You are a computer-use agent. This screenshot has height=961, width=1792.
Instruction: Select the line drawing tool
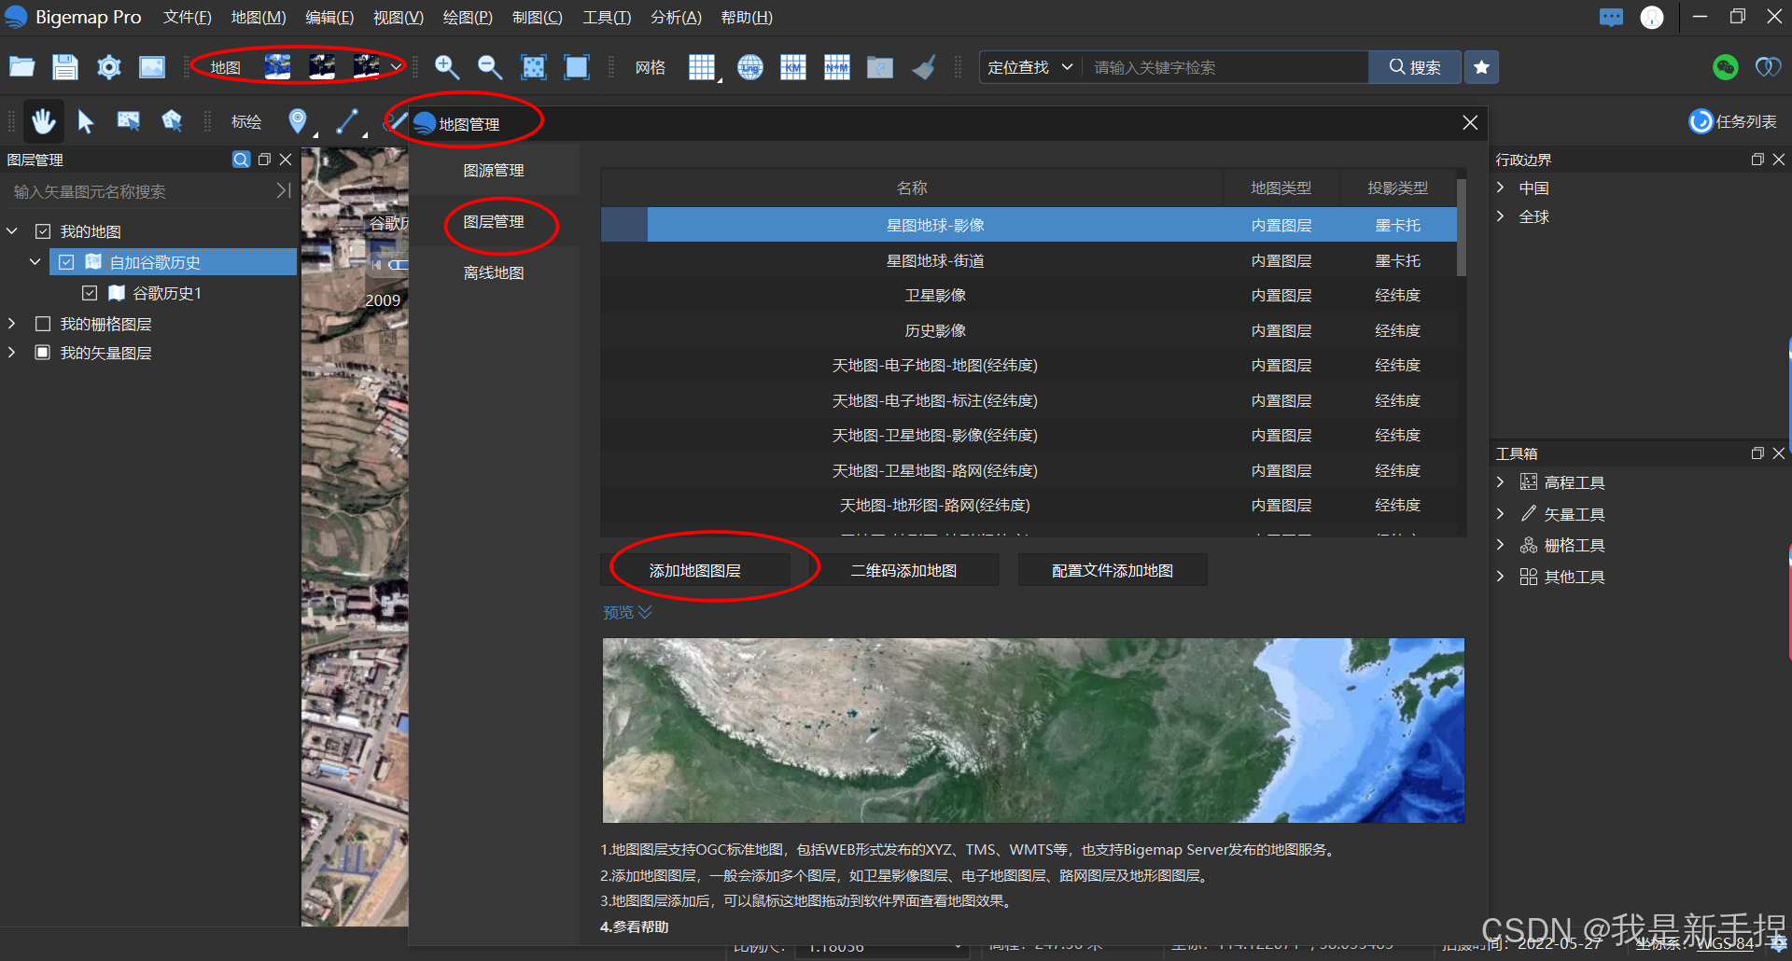tap(348, 120)
